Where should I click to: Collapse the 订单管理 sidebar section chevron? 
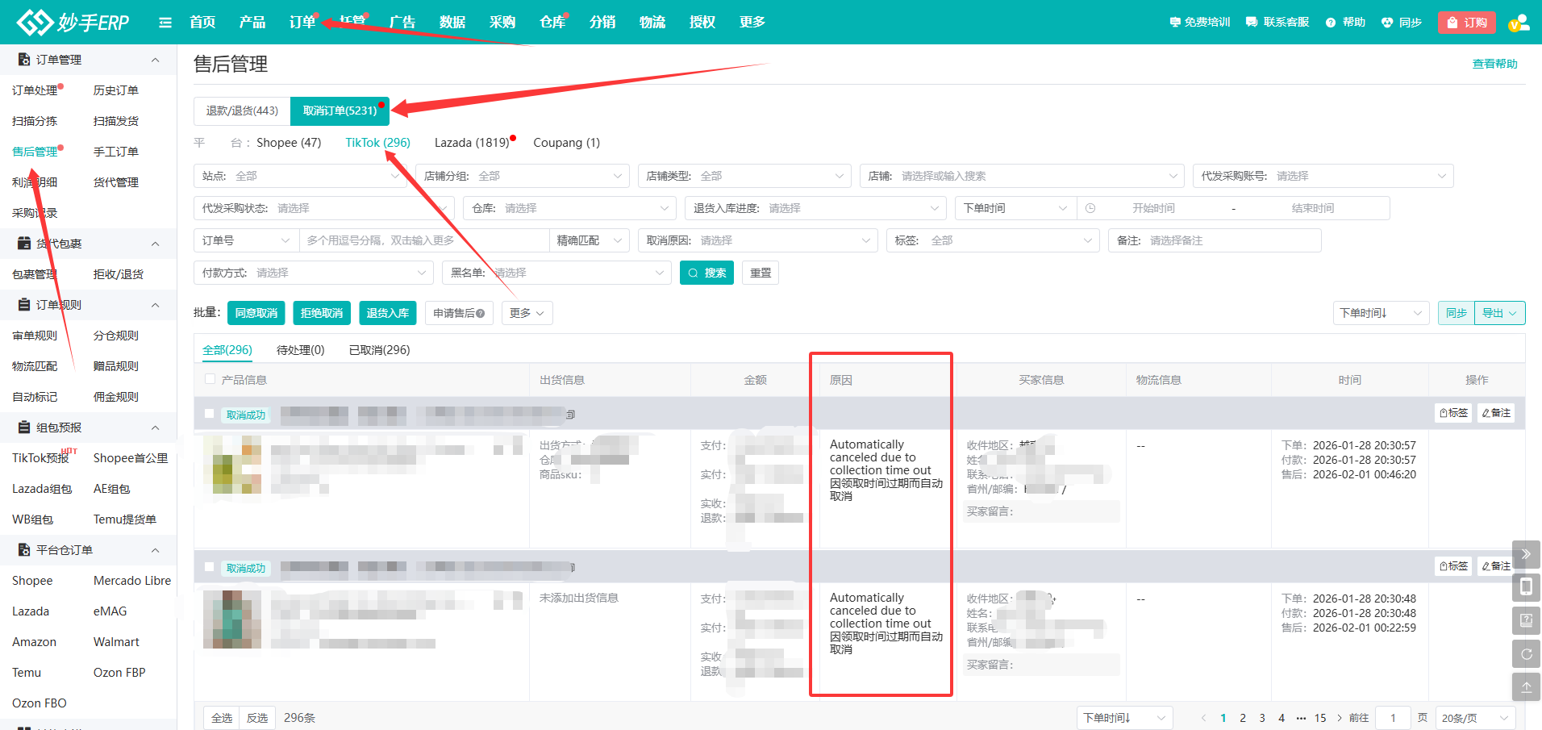156,60
